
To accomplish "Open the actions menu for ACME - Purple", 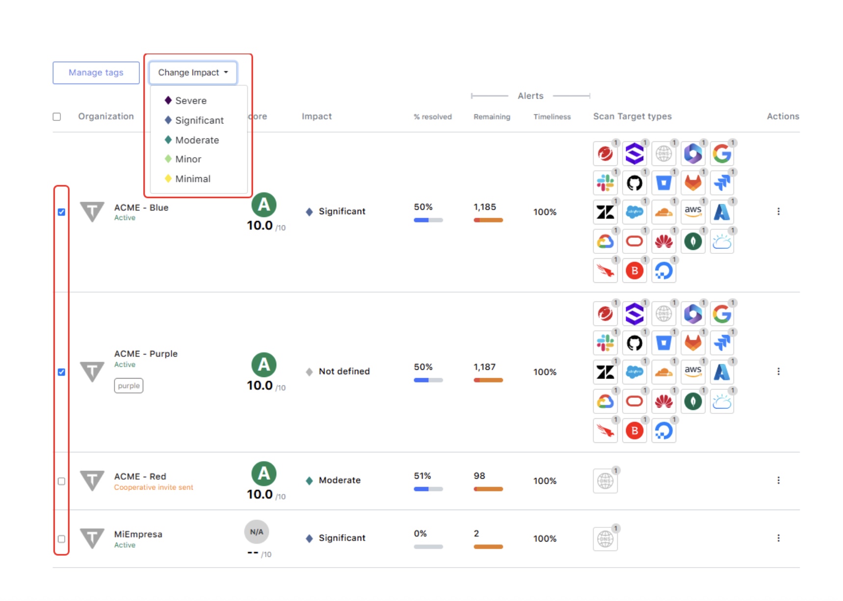I will coord(778,372).
